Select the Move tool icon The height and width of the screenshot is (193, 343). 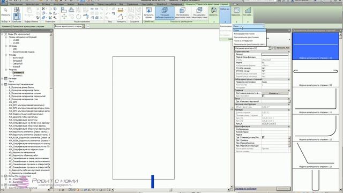(64, 17)
